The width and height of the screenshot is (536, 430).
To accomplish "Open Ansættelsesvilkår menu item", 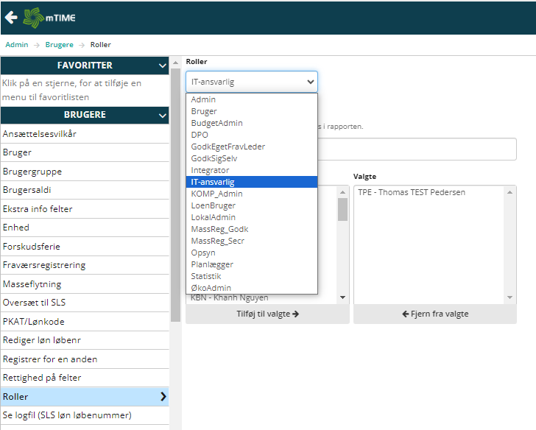I will (40, 134).
